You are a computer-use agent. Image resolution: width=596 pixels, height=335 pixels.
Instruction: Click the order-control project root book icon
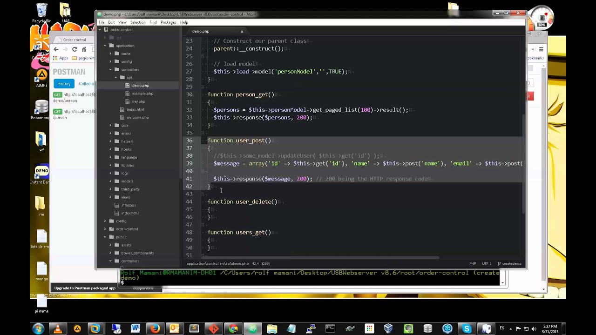106,30
